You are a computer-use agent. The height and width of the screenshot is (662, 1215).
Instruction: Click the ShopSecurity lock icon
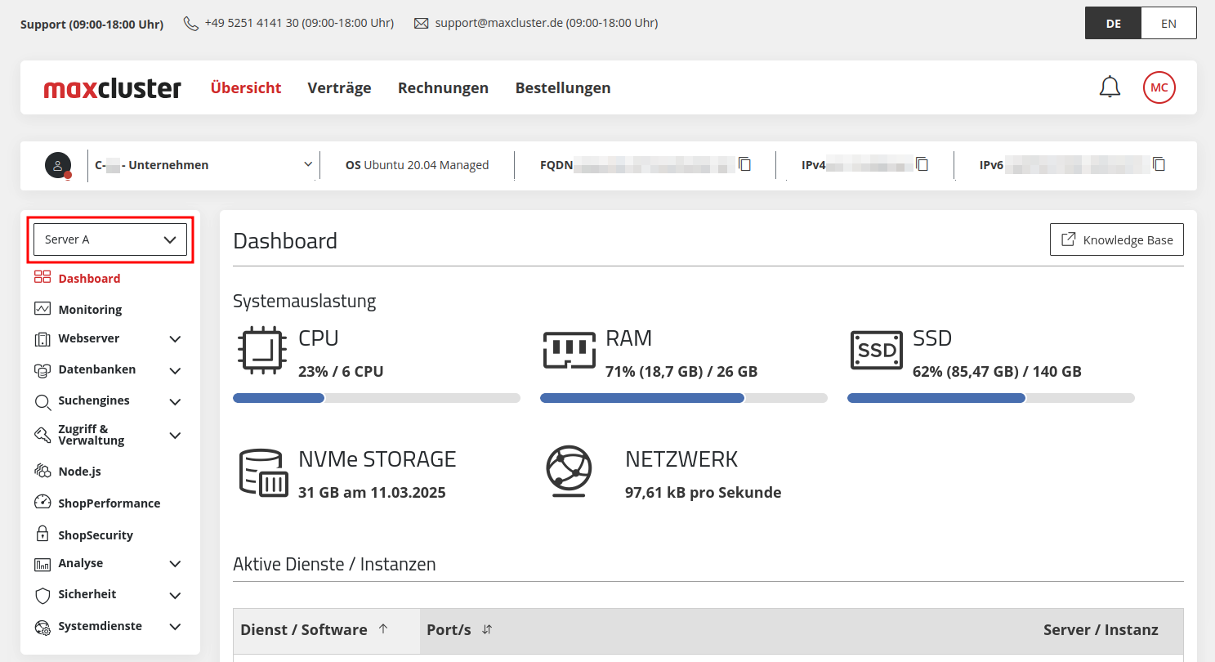42,535
